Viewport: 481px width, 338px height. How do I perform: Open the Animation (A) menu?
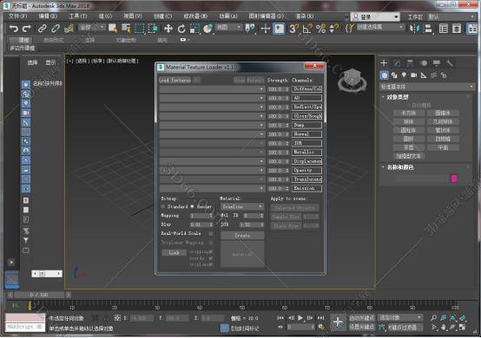228,16
